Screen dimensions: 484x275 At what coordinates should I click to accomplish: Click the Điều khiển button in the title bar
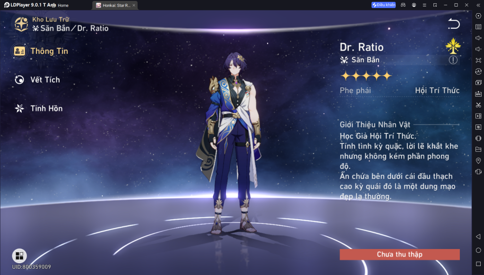click(x=383, y=5)
